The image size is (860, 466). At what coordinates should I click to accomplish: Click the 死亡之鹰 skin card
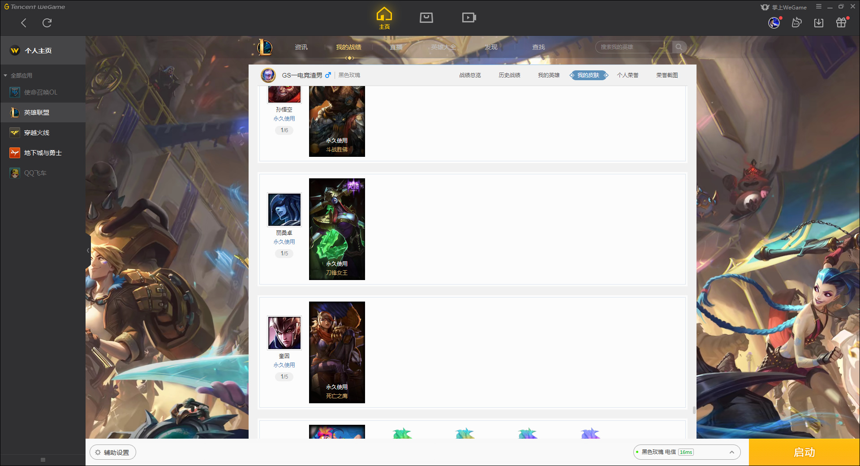[337, 352]
